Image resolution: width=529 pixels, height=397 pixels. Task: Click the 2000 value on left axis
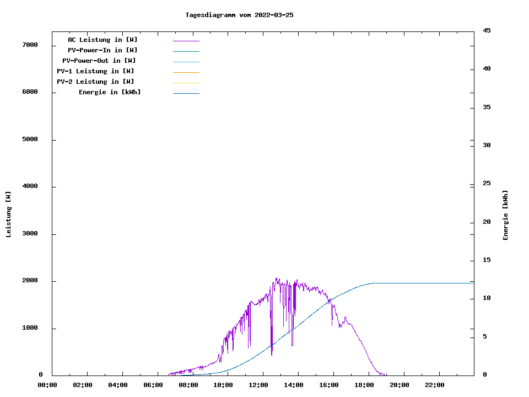coord(30,281)
